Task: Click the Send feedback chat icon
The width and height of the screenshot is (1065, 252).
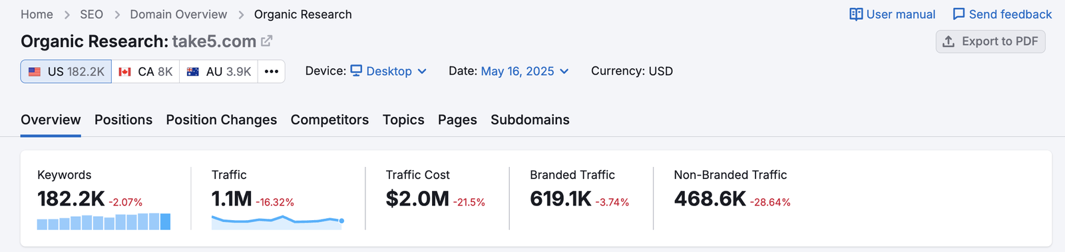Action: 958,14
